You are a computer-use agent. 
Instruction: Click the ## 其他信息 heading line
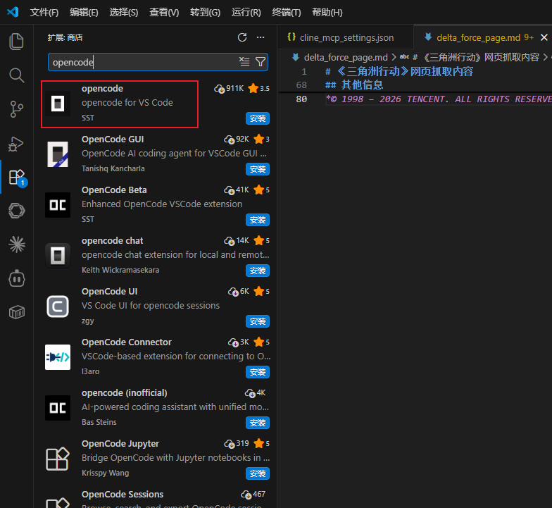coord(354,85)
